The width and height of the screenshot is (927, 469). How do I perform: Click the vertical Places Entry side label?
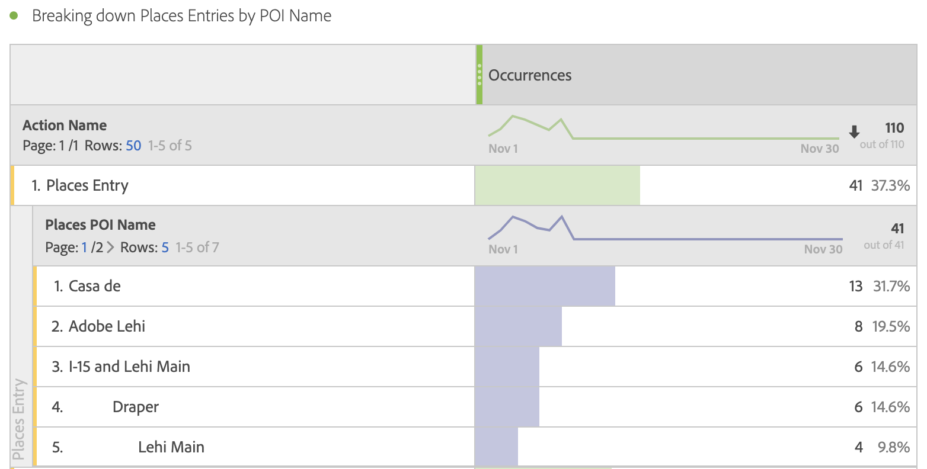(x=19, y=419)
